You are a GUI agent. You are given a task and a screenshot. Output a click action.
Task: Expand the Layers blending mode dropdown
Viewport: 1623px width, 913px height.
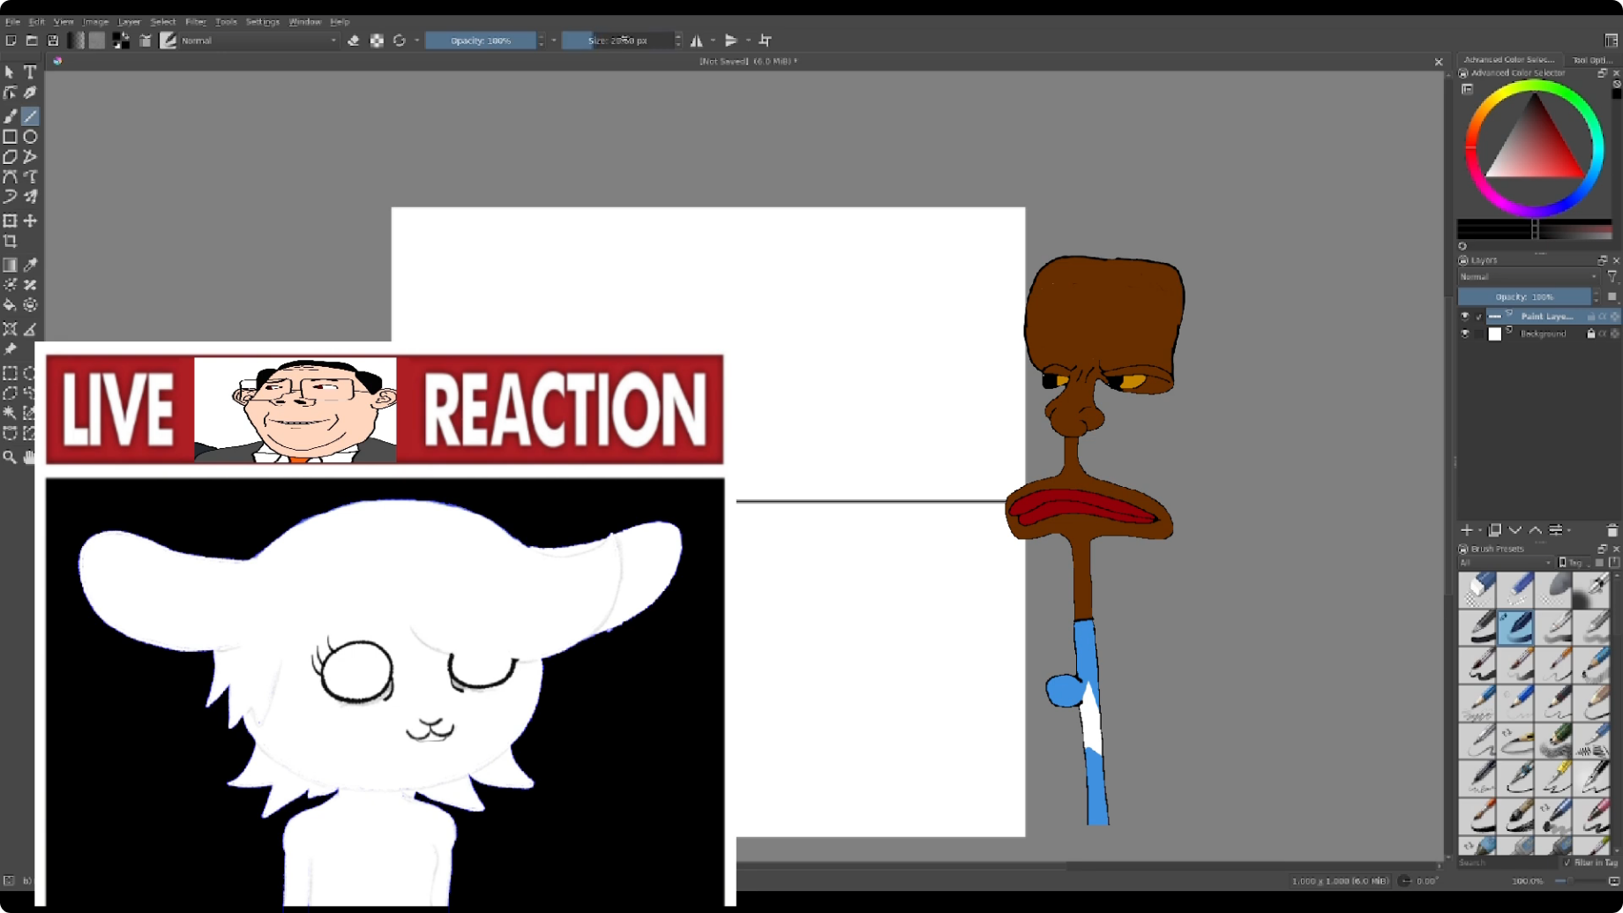click(1528, 277)
